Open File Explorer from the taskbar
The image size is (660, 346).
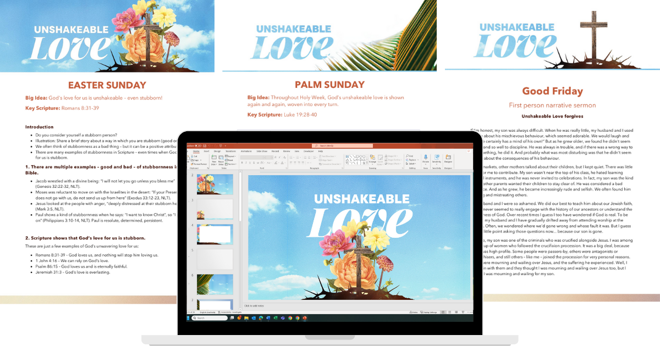click(x=246, y=318)
